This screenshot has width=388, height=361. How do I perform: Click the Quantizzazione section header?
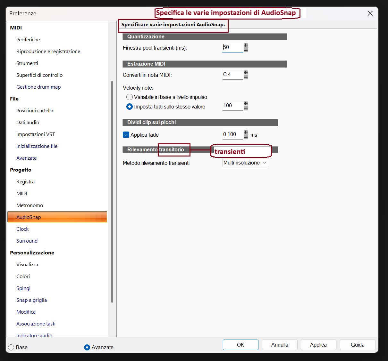pos(205,37)
